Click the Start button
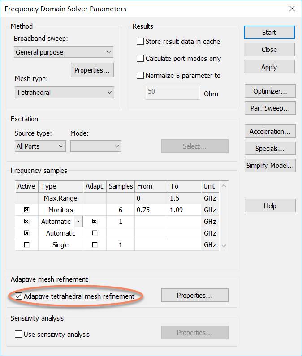This screenshot has height=356, width=302. (269, 32)
